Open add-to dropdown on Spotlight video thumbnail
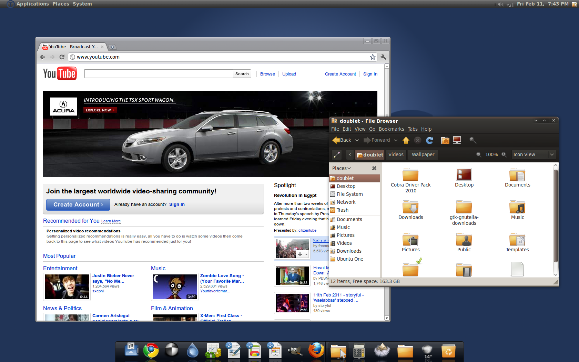 pos(306,254)
